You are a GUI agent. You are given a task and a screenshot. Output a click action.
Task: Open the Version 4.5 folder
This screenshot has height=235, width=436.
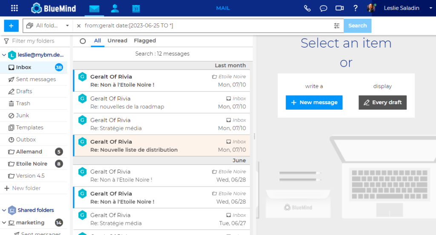33,176
